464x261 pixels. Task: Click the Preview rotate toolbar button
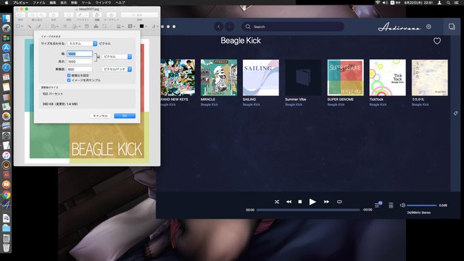pos(97,15)
